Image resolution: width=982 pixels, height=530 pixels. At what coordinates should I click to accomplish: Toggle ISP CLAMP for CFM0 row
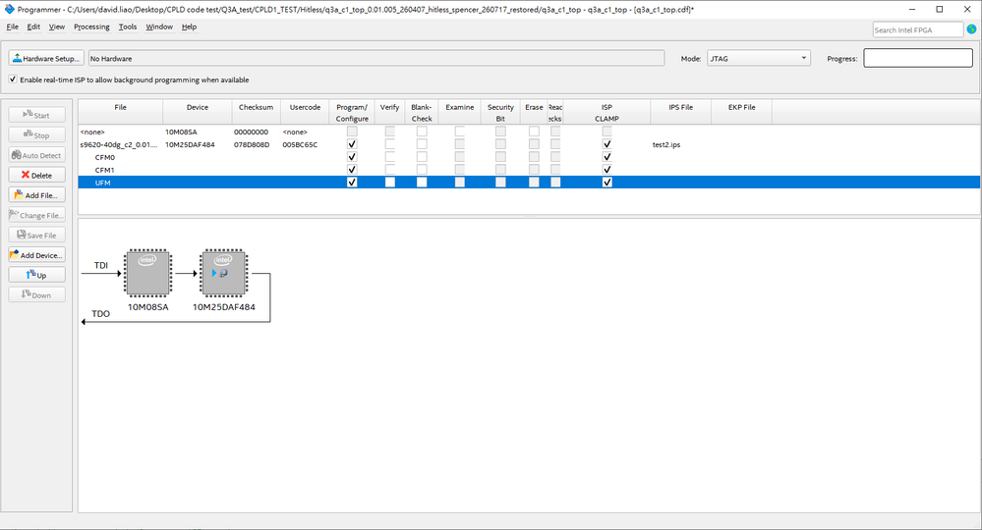point(607,157)
